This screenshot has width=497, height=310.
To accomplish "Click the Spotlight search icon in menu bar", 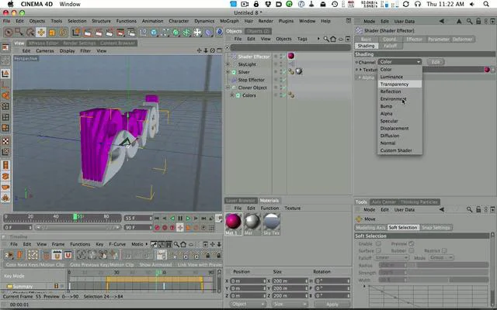I will [486, 4].
